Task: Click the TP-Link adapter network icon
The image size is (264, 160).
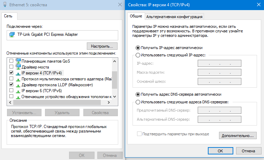Action: click(12, 35)
